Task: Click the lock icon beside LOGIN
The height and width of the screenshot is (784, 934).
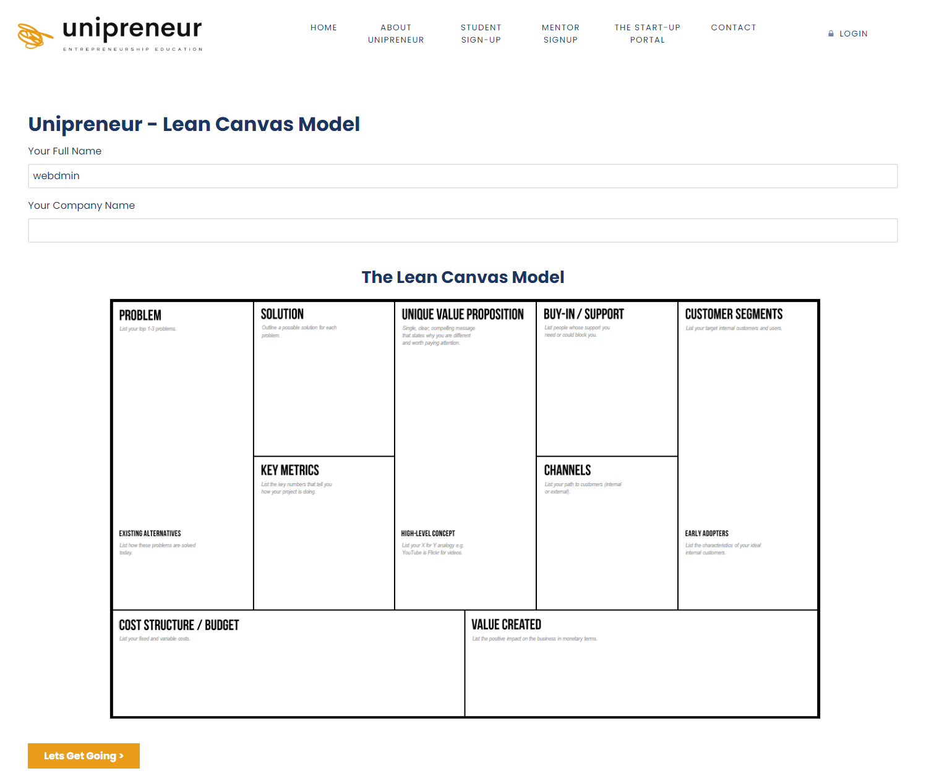Action: pos(831,34)
